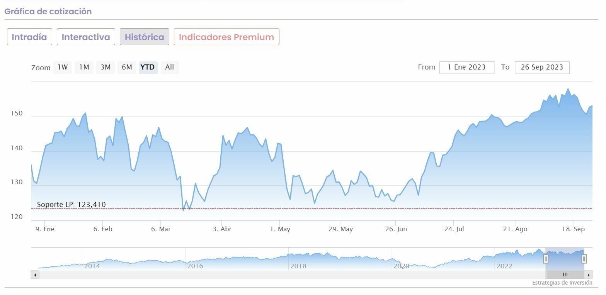Viewport: 606px width, 295px height.
Task: Focus the To date field
Action: (542, 67)
